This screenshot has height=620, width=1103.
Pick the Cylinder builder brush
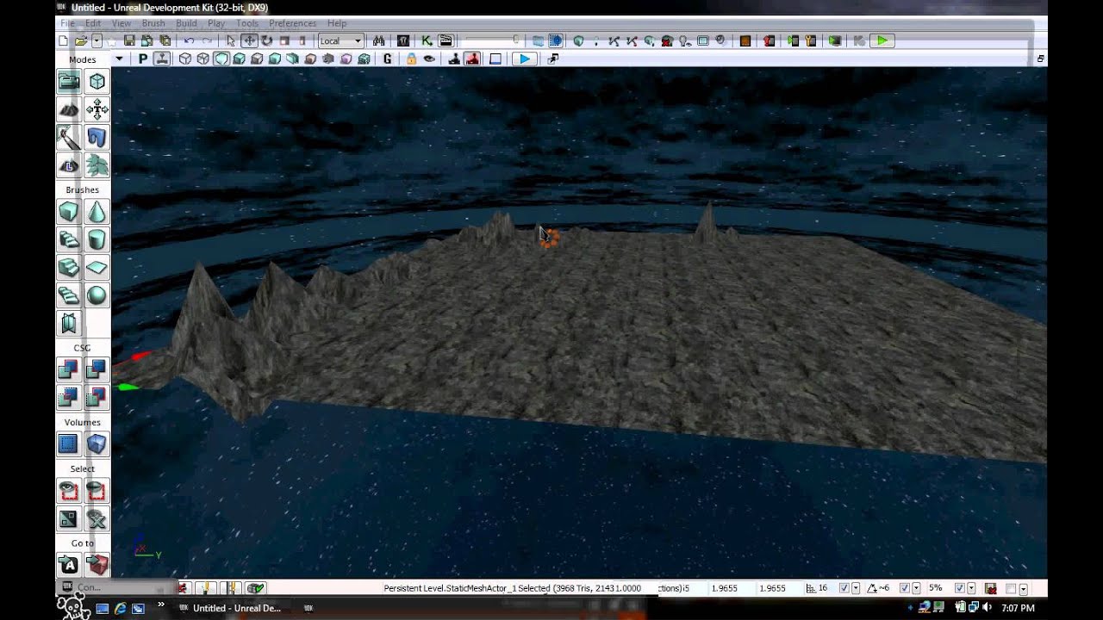(97, 239)
